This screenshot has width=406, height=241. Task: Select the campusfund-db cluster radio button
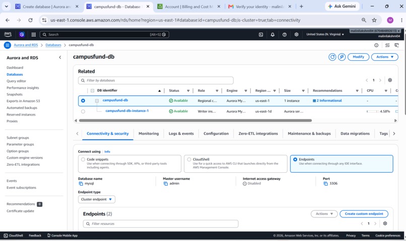pos(83,100)
